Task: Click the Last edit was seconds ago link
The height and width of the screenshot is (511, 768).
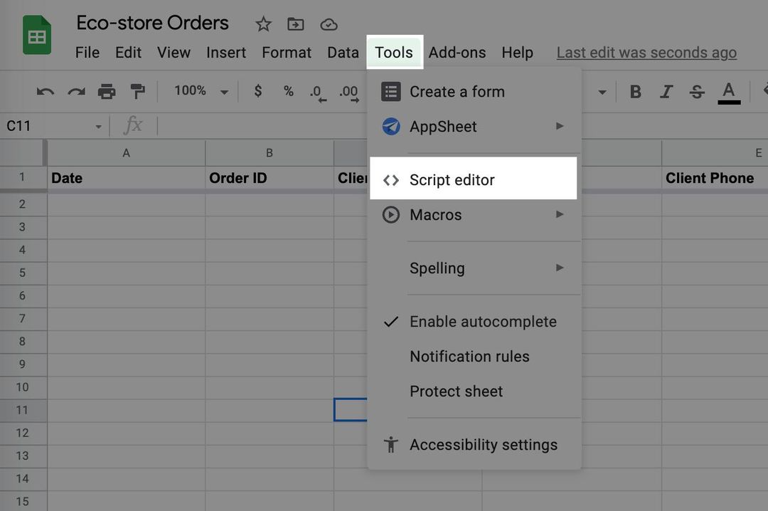Action: [646, 52]
